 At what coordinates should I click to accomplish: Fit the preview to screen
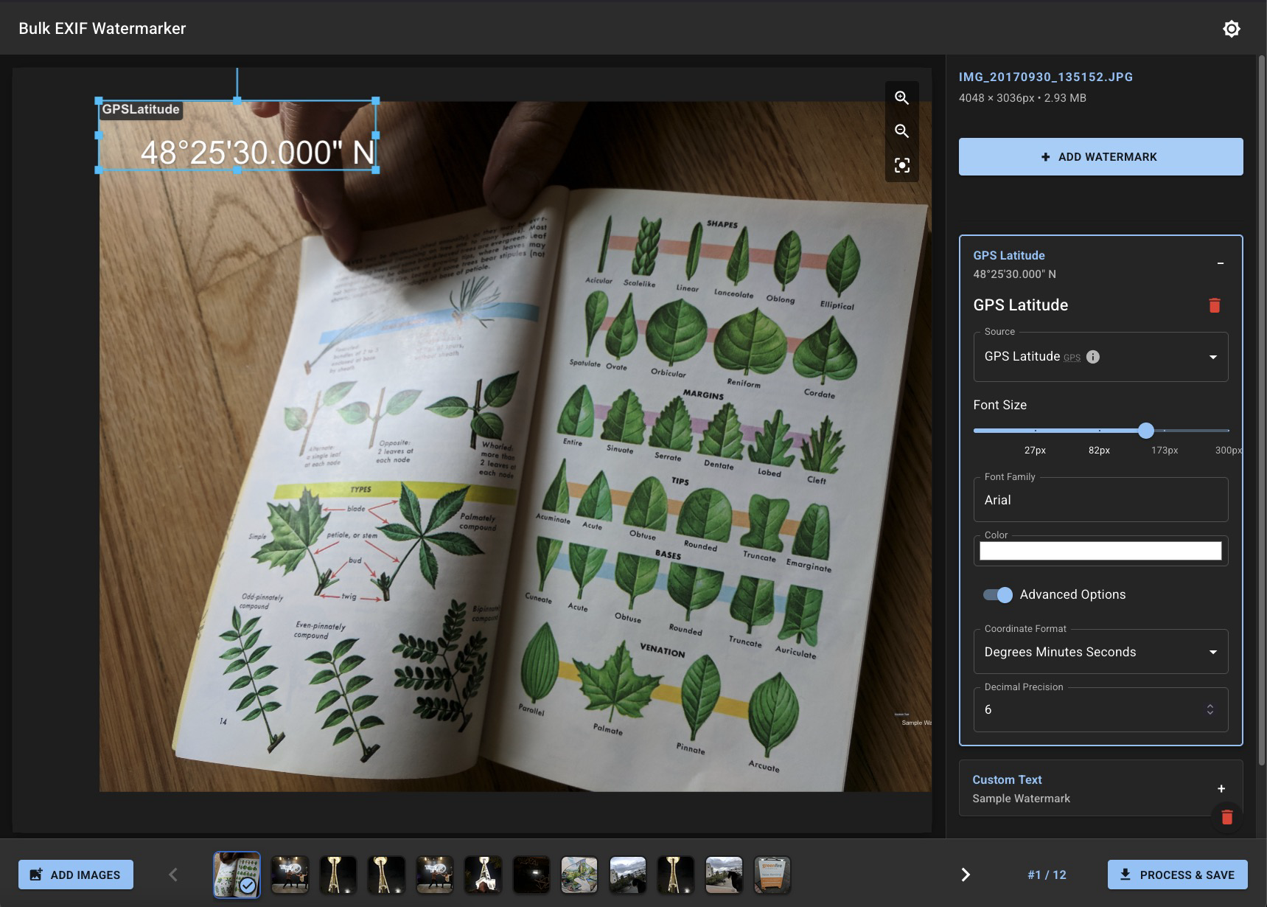(901, 165)
